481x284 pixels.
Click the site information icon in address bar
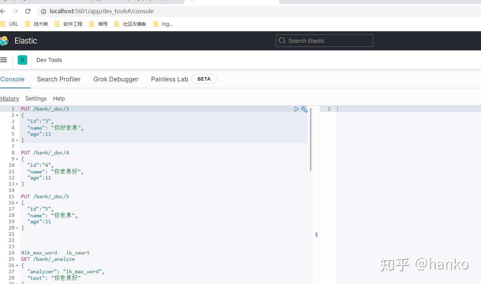(43, 11)
